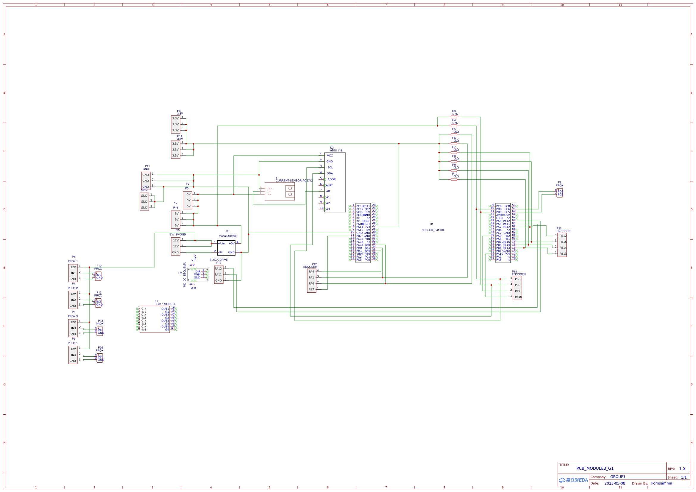The height and width of the screenshot is (492, 696).
Task: Click the NUCLEO_F411RE label text
Action: click(433, 230)
